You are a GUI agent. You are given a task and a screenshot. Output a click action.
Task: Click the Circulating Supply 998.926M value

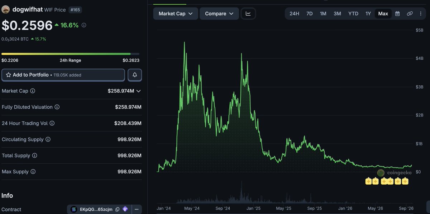click(130, 139)
